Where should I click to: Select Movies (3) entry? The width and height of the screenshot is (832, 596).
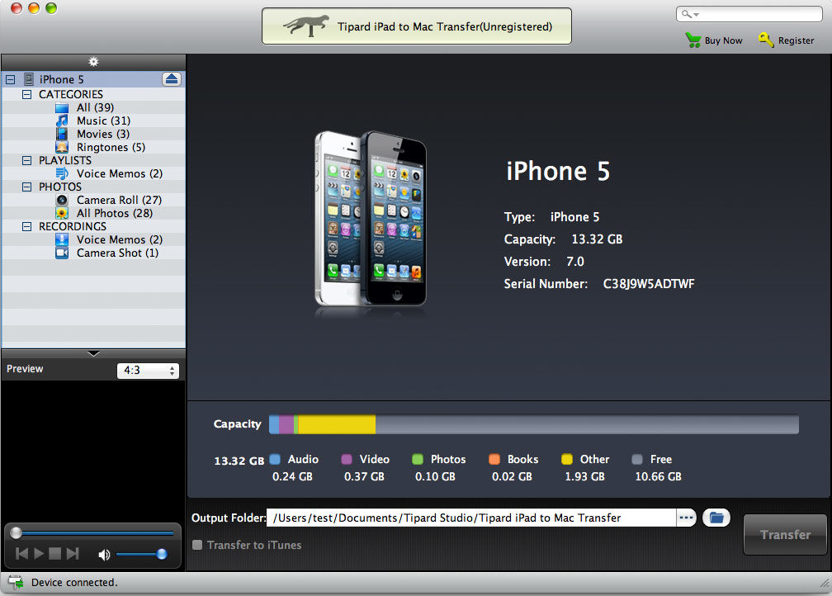tap(103, 134)
